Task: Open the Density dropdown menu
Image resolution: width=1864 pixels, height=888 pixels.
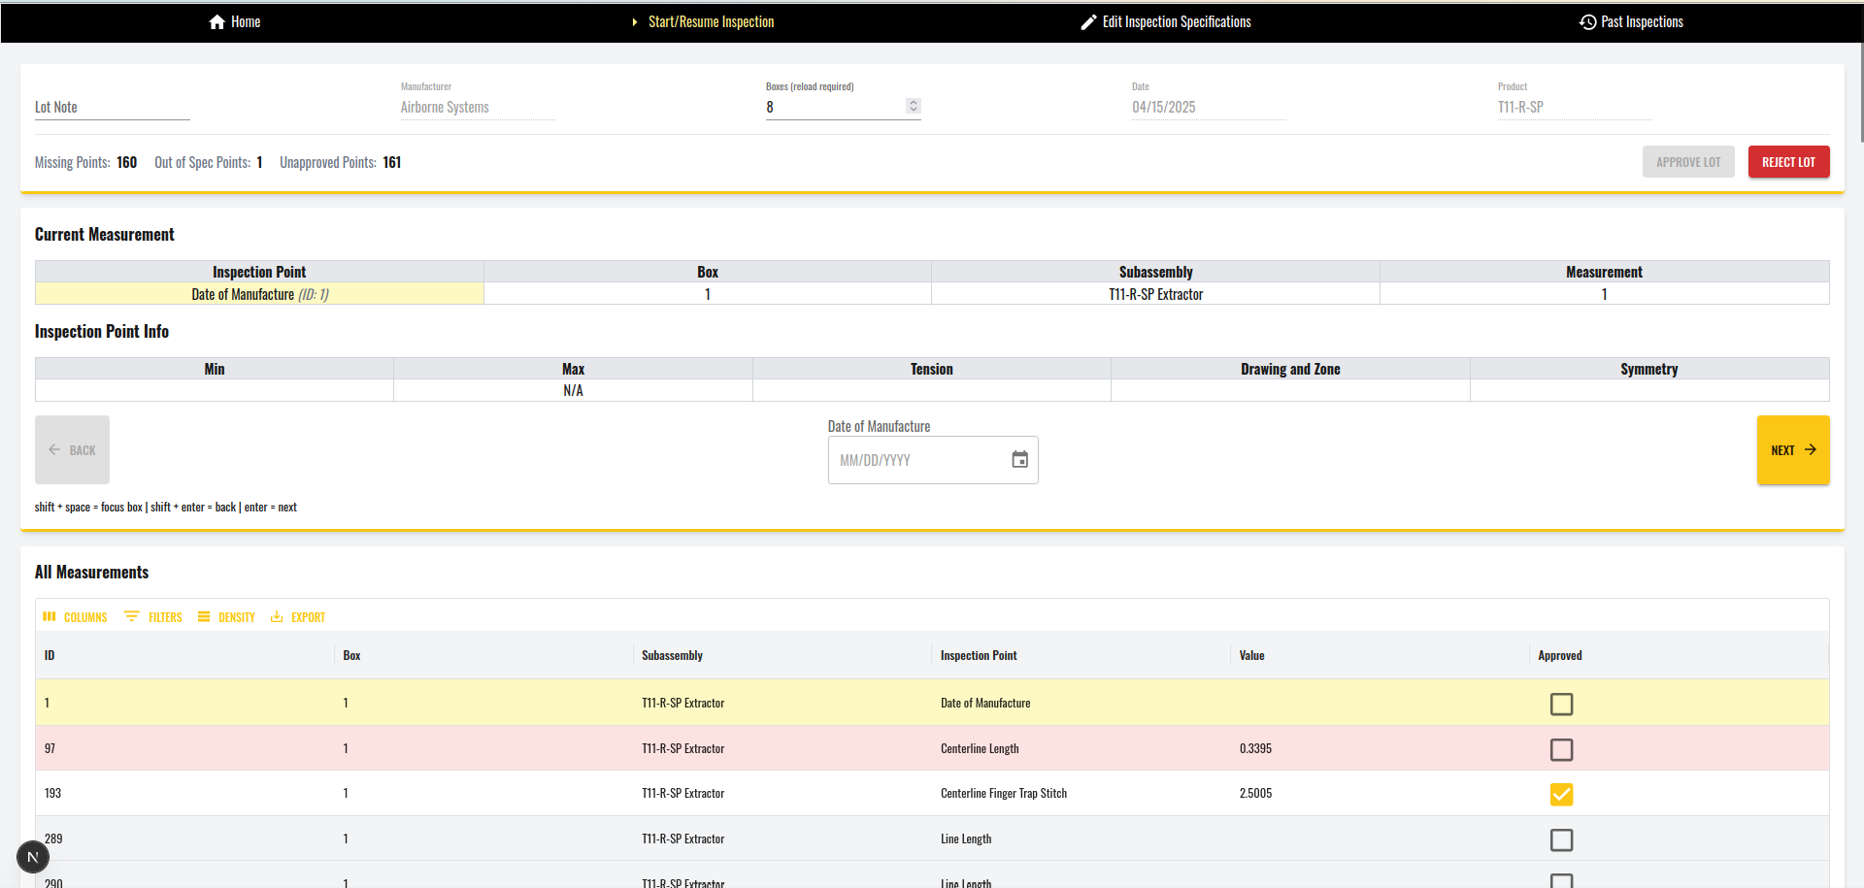Action: pos(226,617)
